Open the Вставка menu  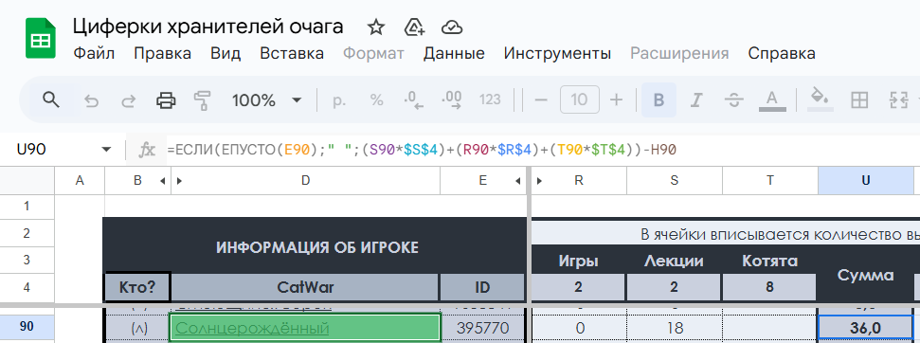pyautogui.click(x=292, y=53)
